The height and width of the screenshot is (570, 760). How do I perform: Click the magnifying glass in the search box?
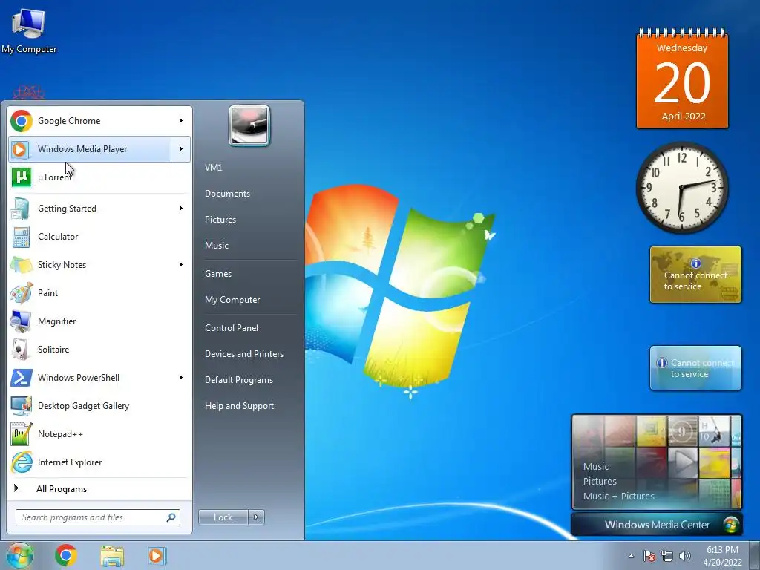click(x=171, y=517)
